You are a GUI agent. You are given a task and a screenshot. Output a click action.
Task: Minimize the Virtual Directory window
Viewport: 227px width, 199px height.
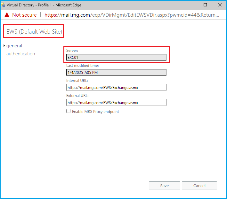191,5
